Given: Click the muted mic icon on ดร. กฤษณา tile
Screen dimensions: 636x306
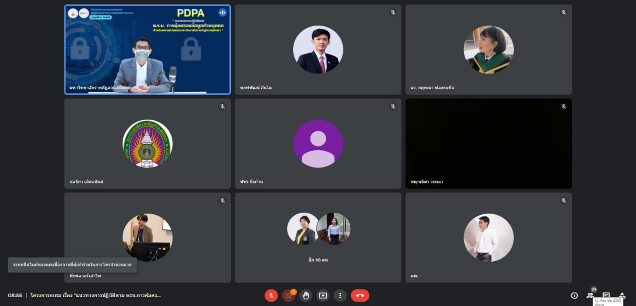Looking at the screenshot, I should coord(564,12).
